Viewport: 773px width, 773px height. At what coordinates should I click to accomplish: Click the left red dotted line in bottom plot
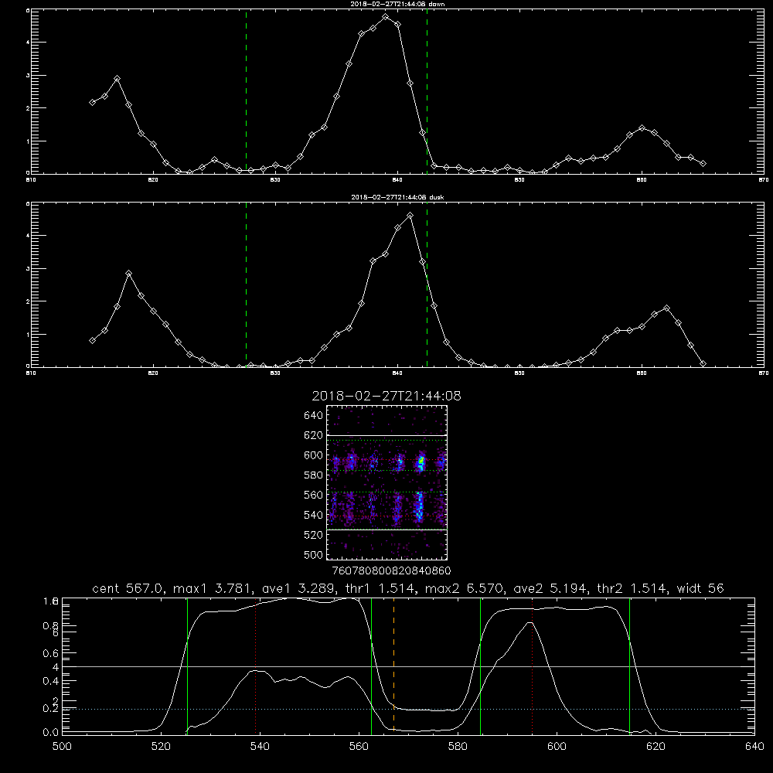pos(255,666)
